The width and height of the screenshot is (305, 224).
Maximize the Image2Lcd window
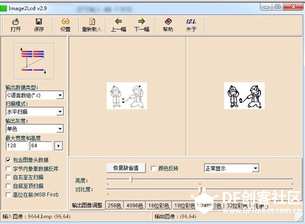point(278,7)
